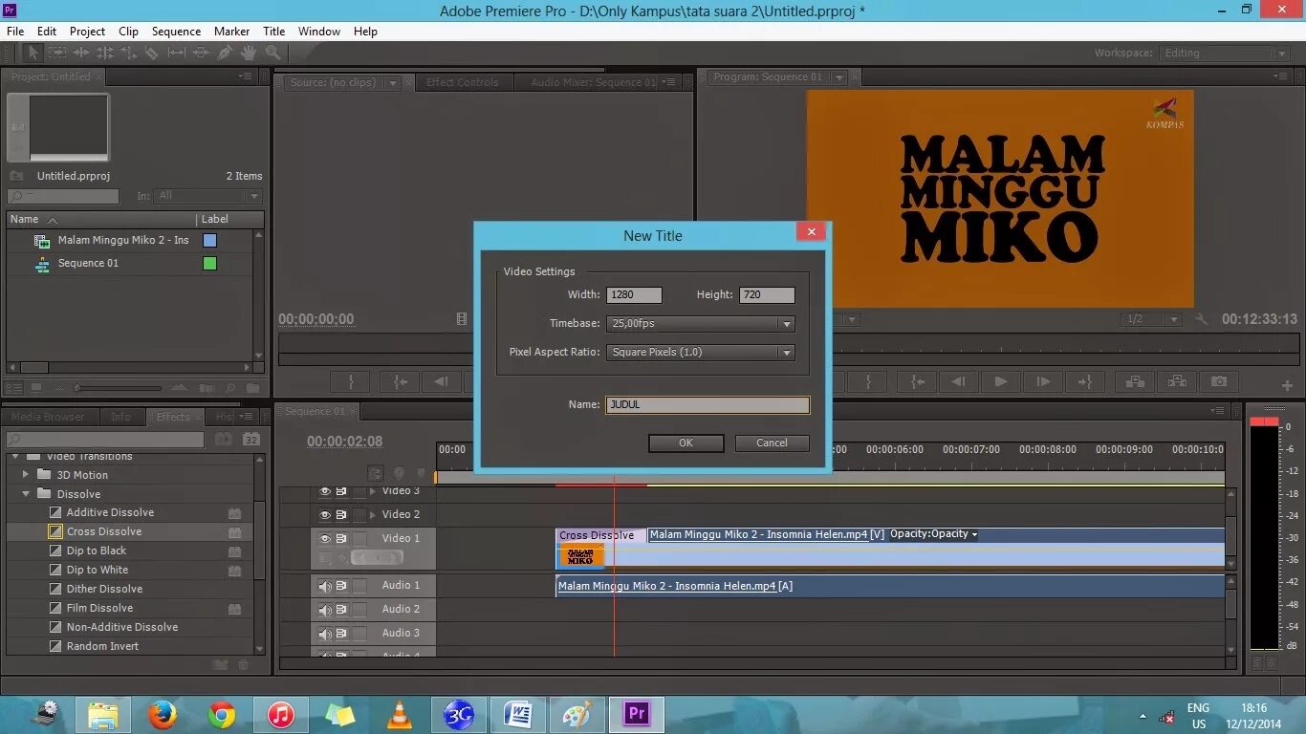Switch to the Media Browser tab
This screenshot has height=734, width=1306.
tap(48, 417)
